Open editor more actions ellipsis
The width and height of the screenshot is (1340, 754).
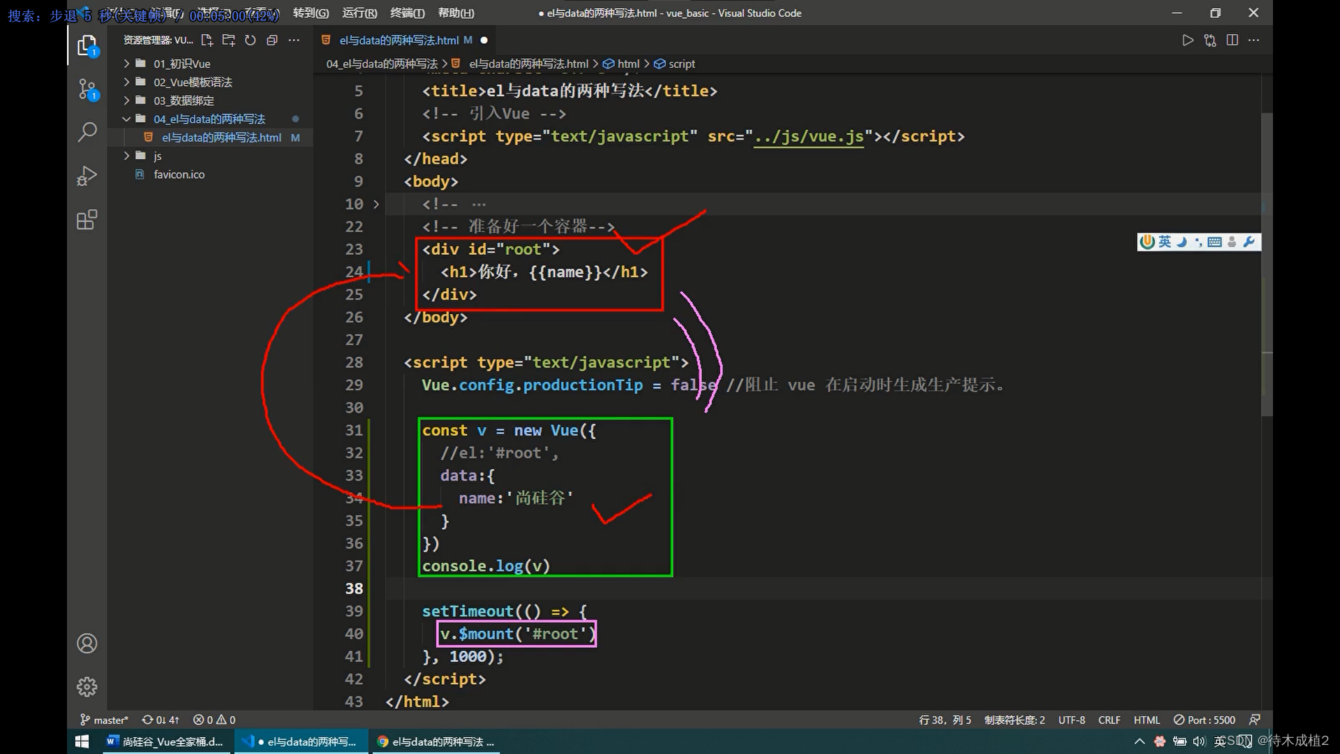click(x=1254, y=40)
